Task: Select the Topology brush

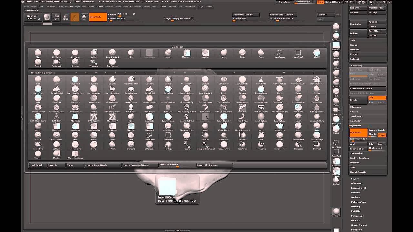Action: (x=168, y=146)
